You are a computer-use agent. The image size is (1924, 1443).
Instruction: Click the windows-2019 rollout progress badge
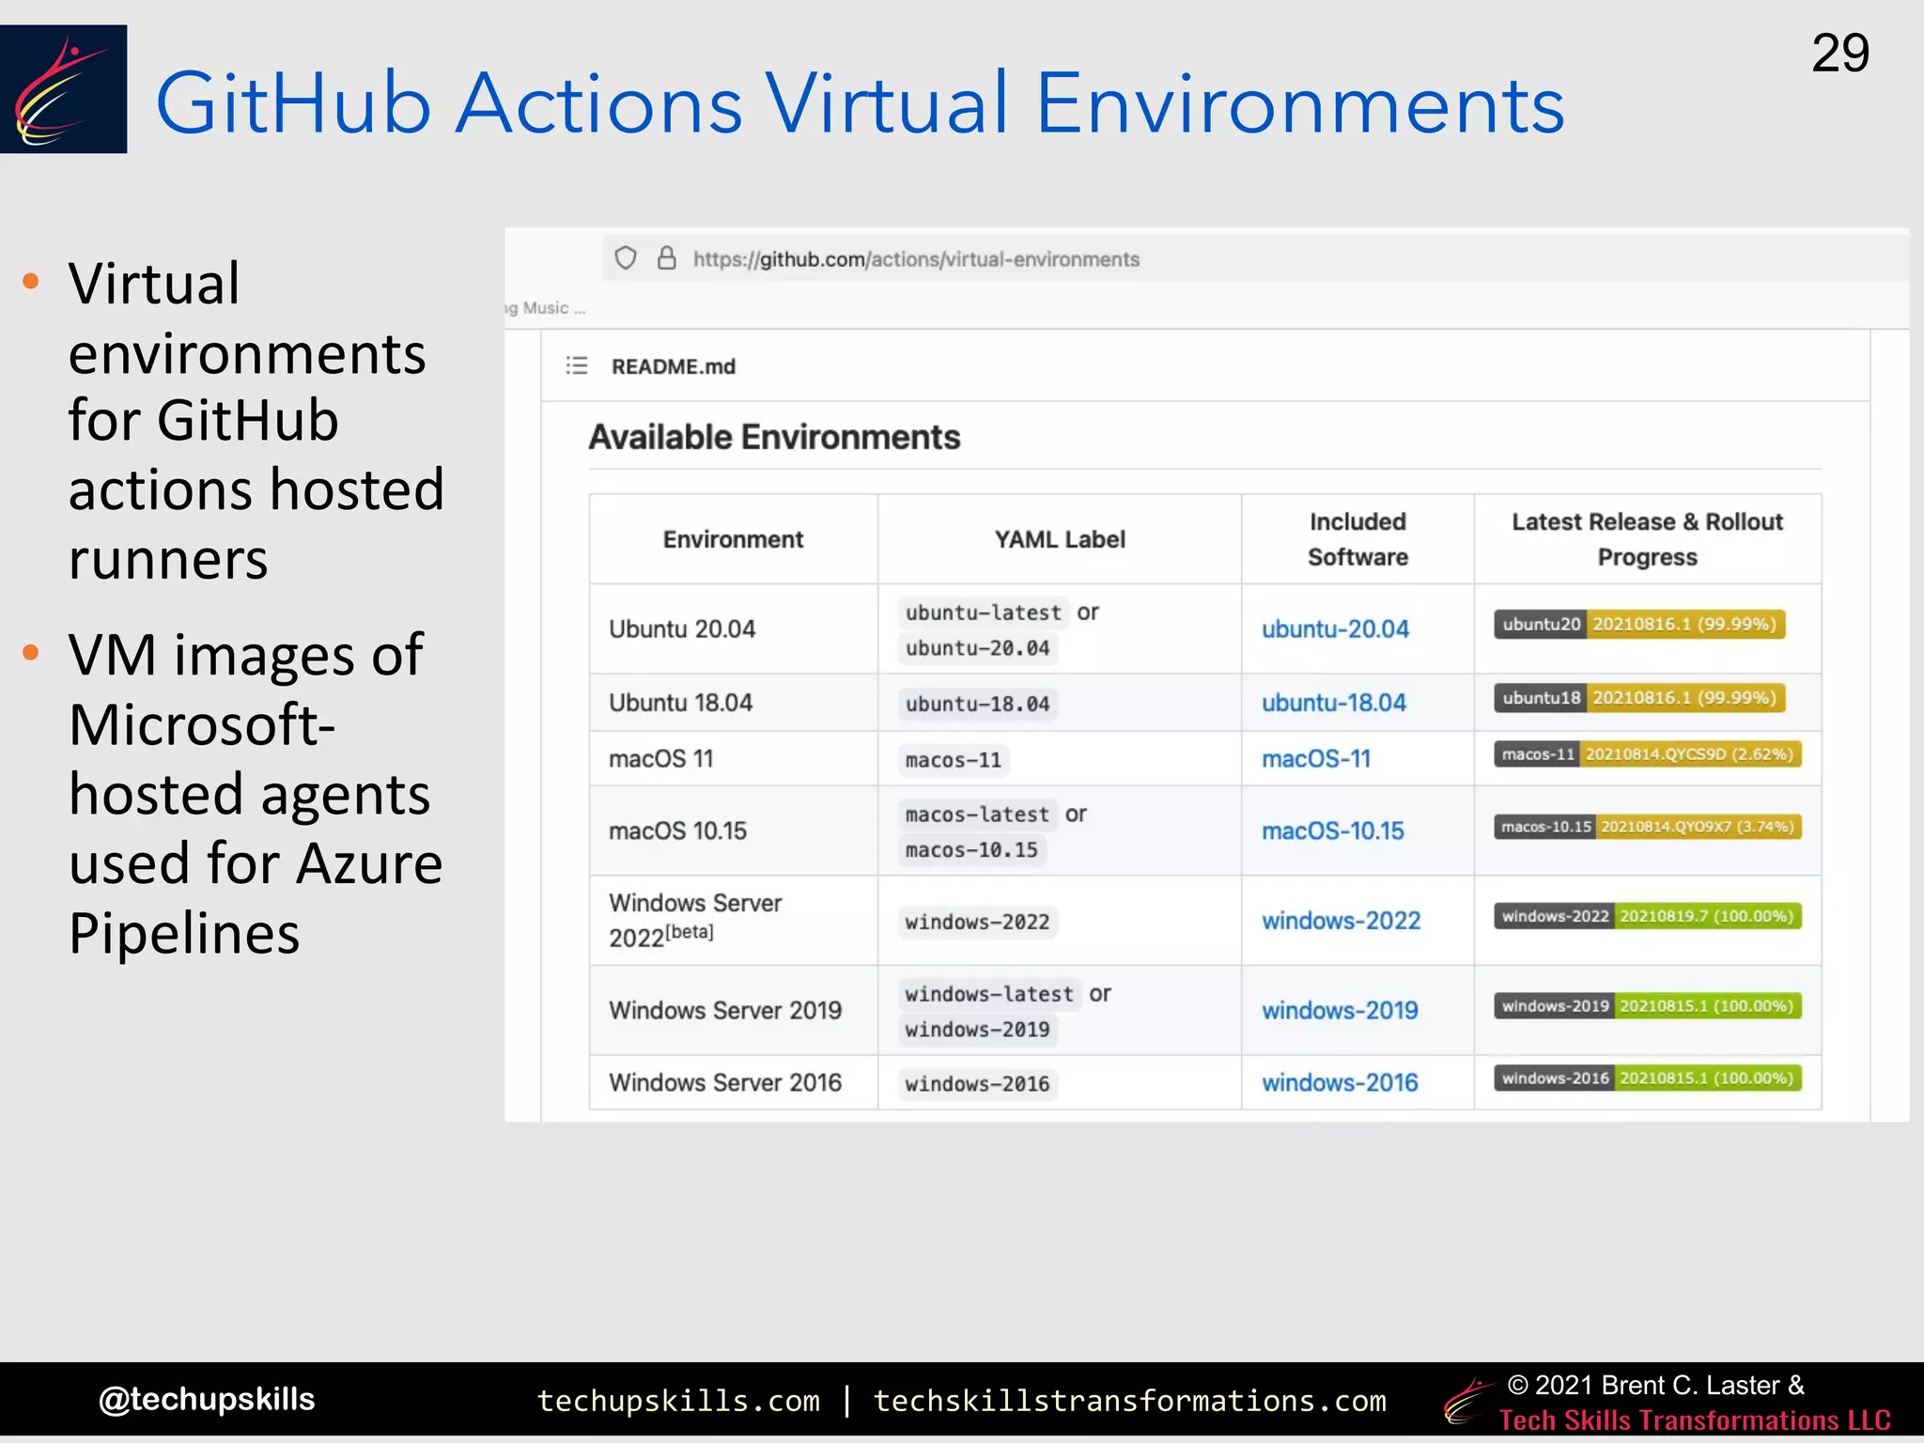pos(1648,1006)
